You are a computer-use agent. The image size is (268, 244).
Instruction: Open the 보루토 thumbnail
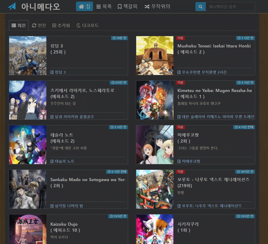(x=155, y=189)
